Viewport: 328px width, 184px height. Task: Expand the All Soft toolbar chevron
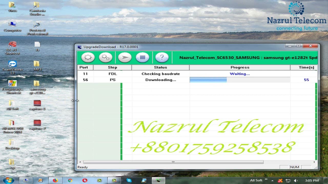coord(265,179)
